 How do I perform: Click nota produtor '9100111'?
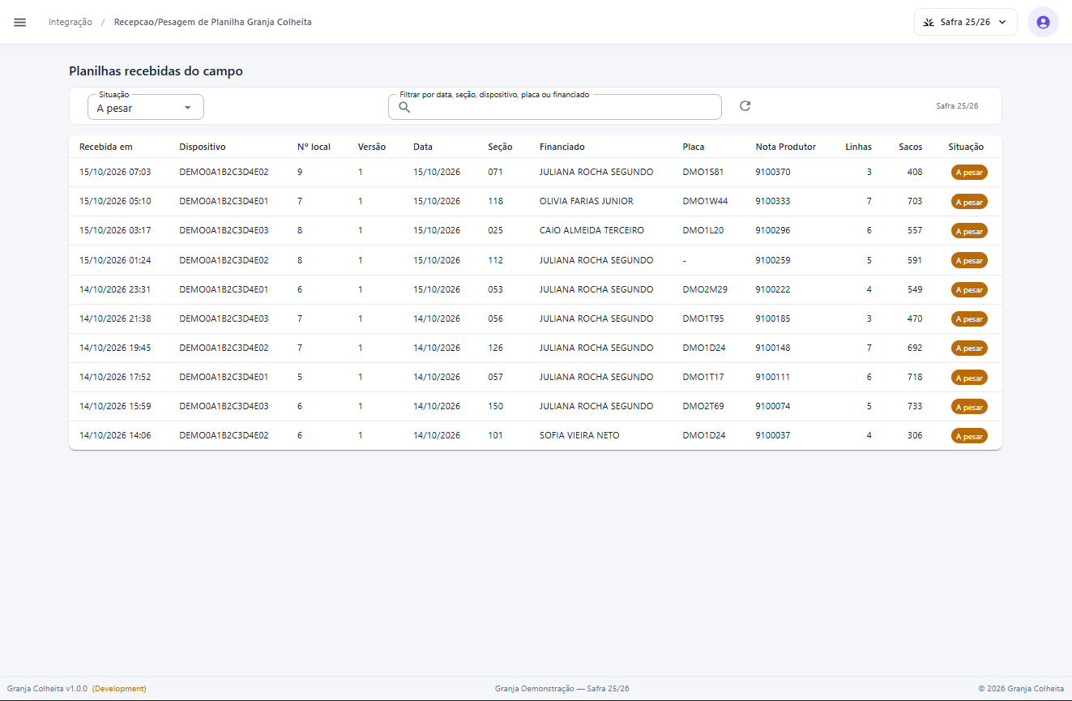773,377
